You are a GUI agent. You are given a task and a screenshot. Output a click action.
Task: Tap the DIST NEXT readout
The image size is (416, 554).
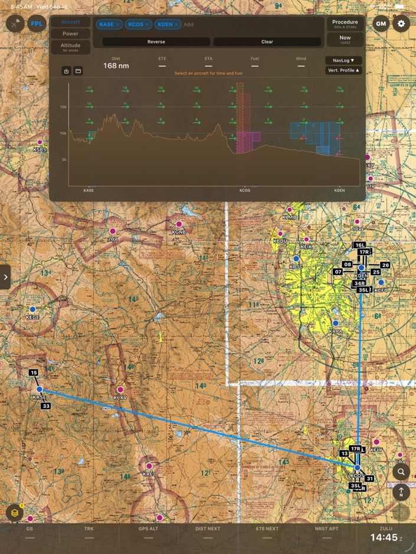[208, 533]
